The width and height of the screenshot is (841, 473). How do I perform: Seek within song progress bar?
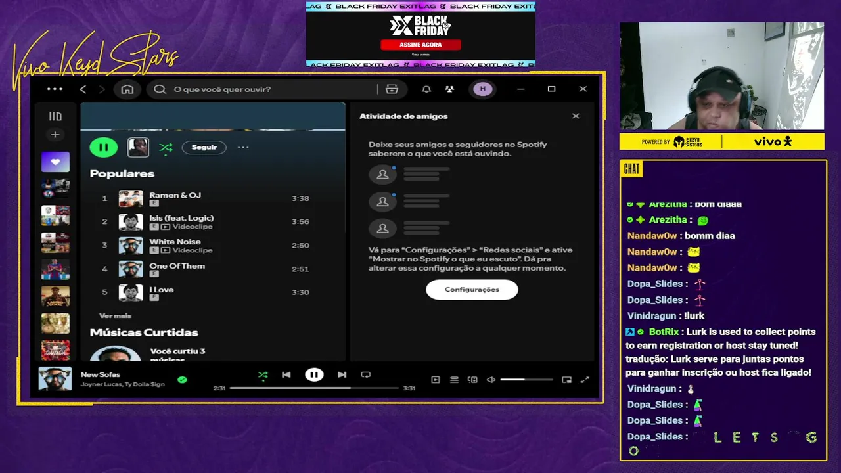[x=314, y=388]
